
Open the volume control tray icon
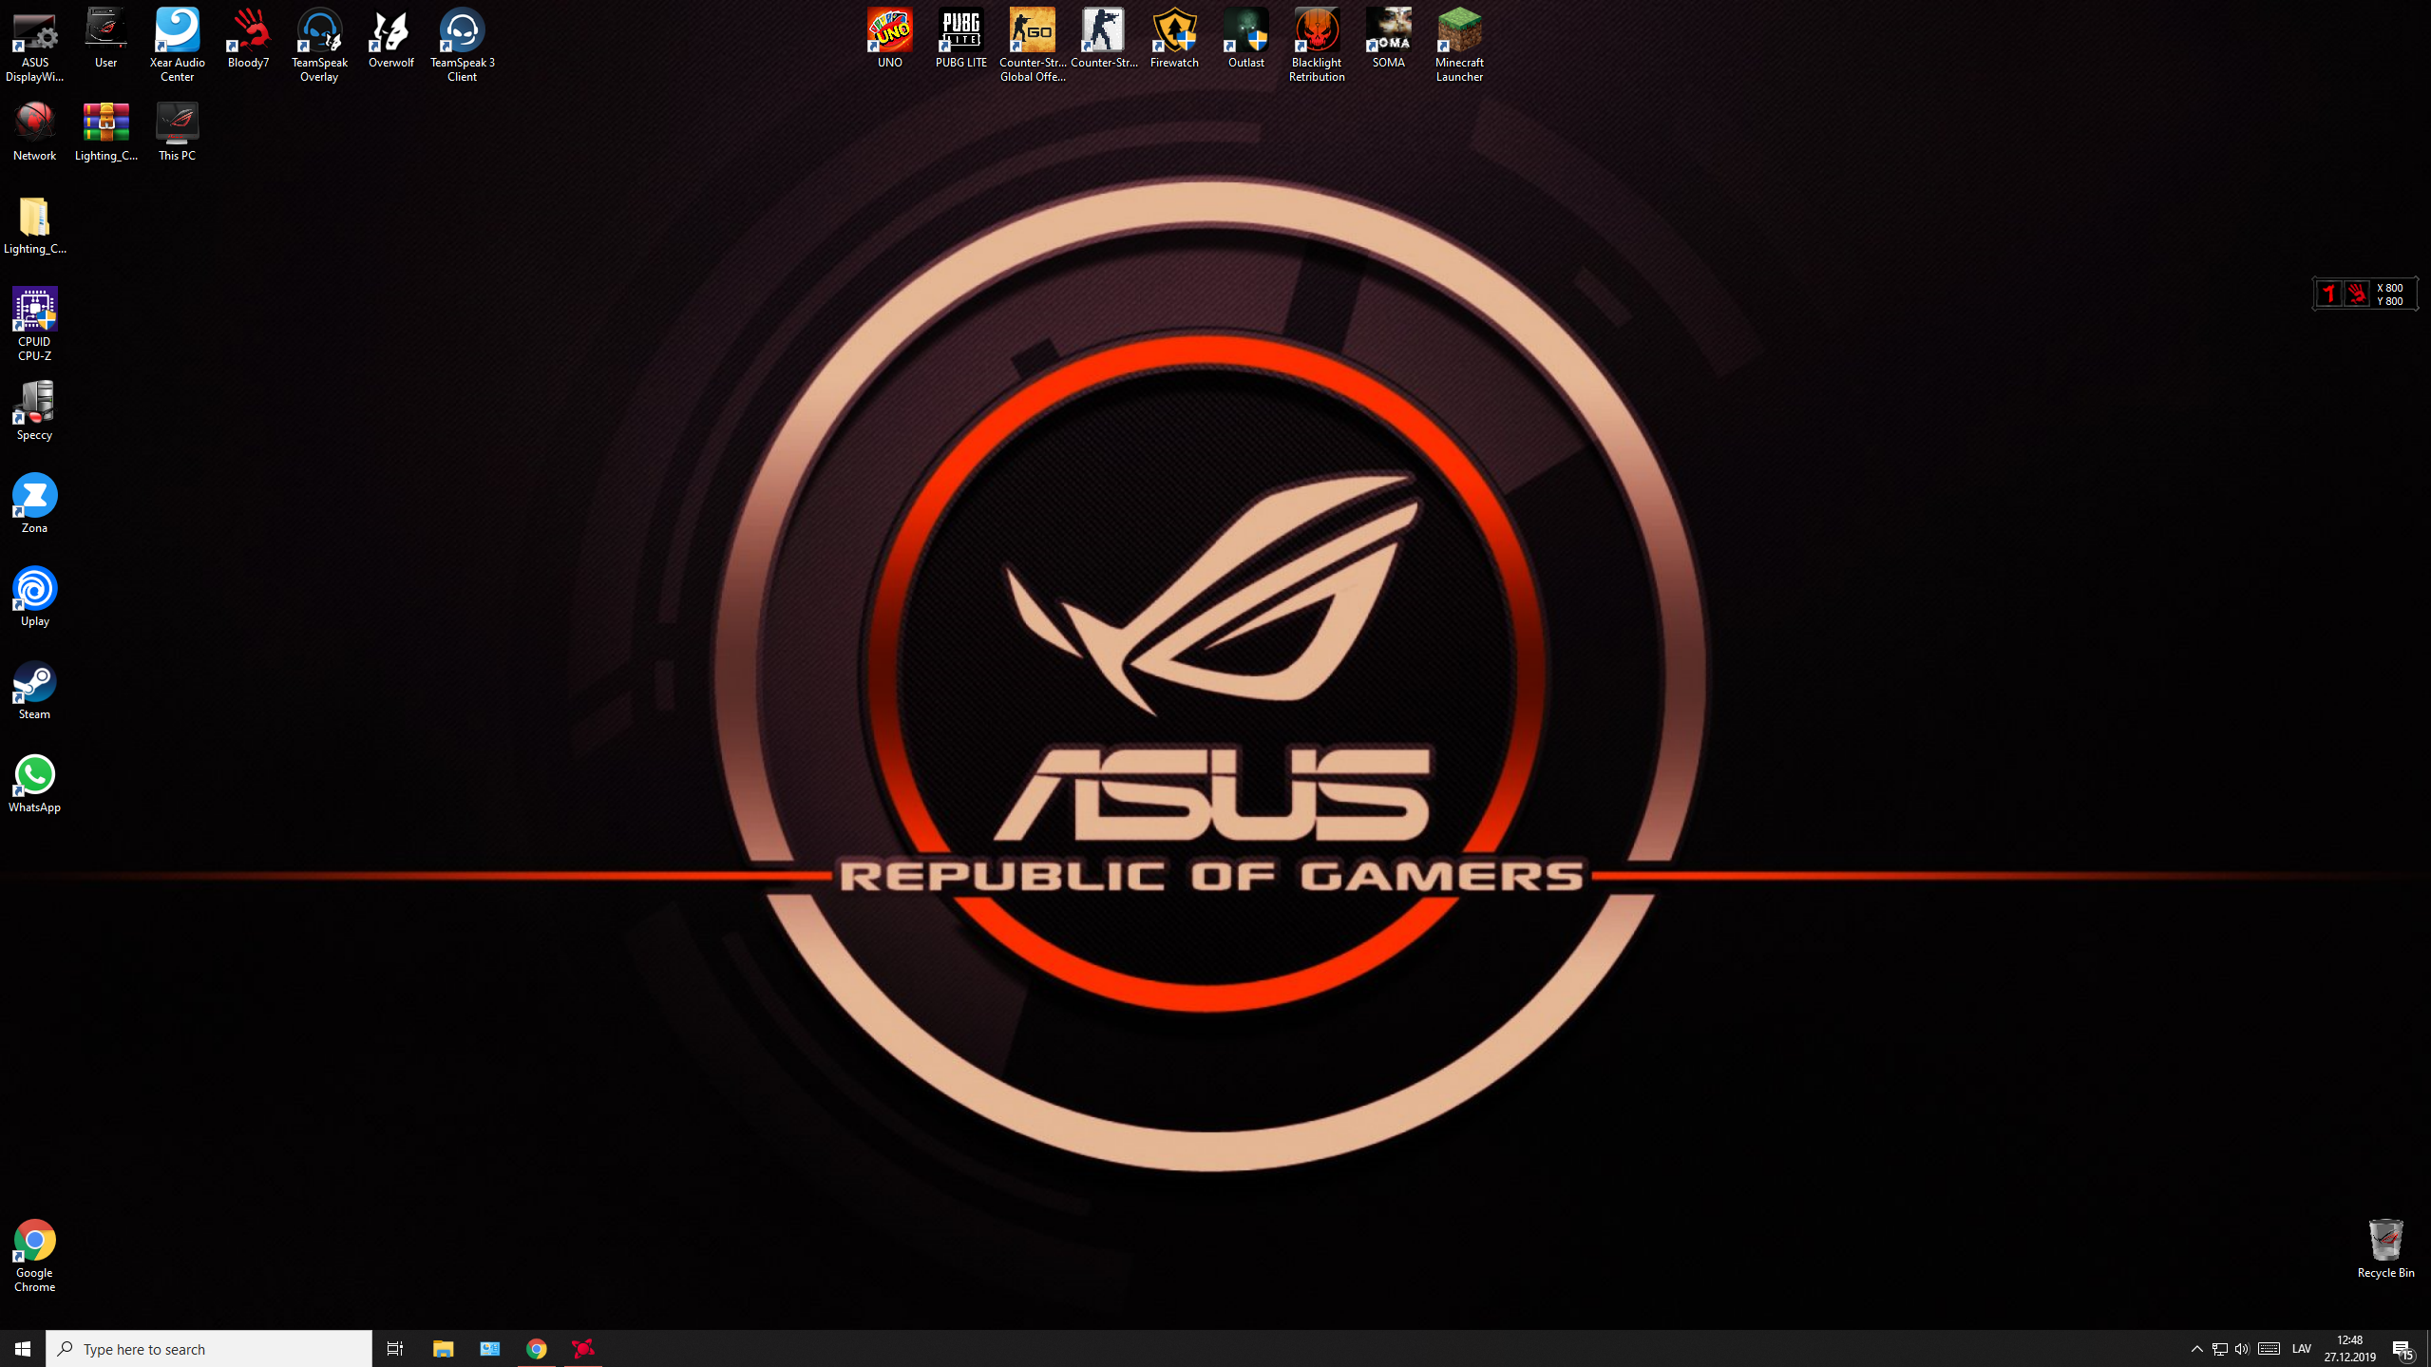pyautogui.click(x=2242, y=1348)
